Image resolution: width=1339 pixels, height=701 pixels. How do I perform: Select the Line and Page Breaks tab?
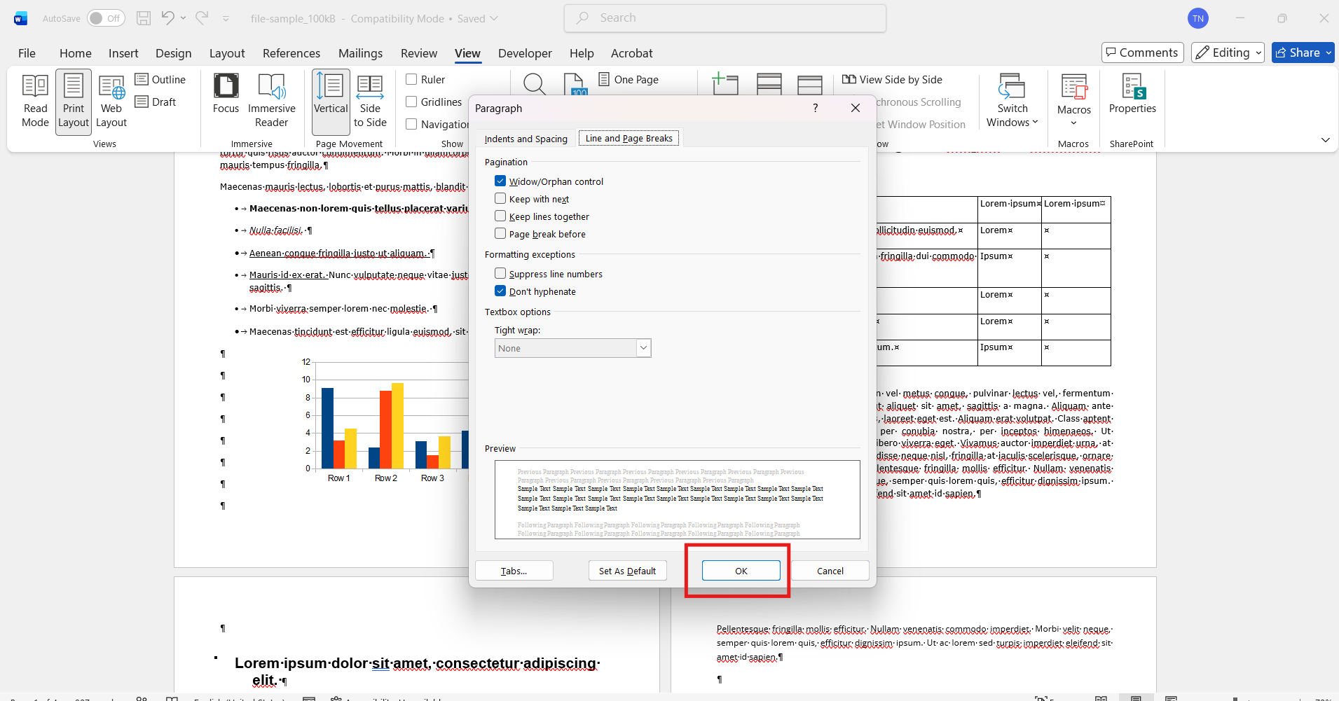[629, 138]
